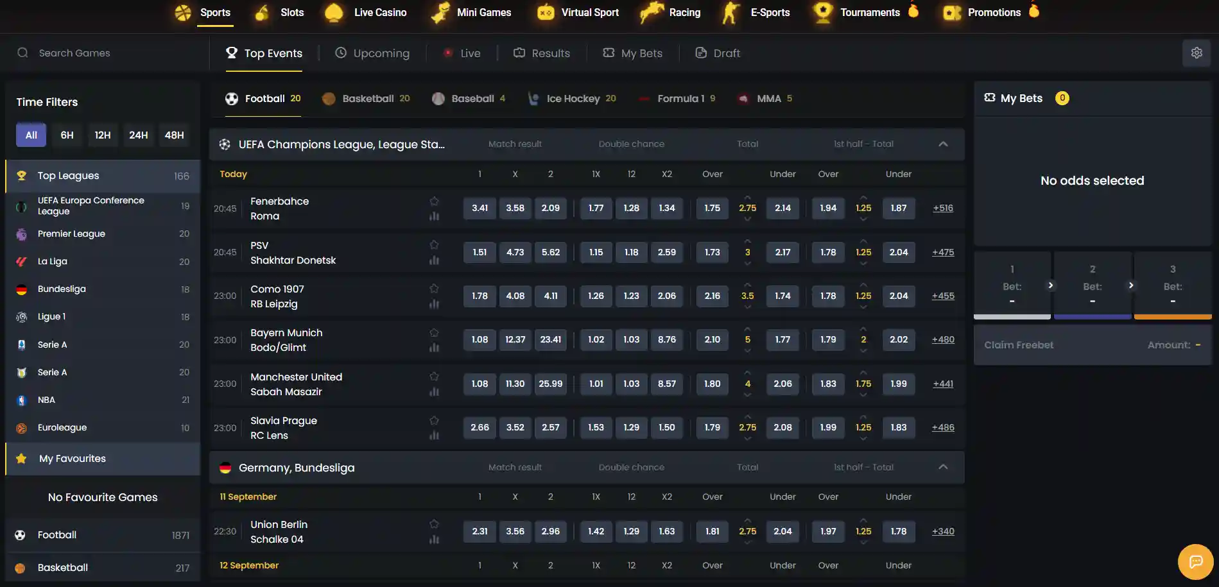
Task: Pick 3.41 odds for Fenerbahce win
Action: tap(480, 208)
